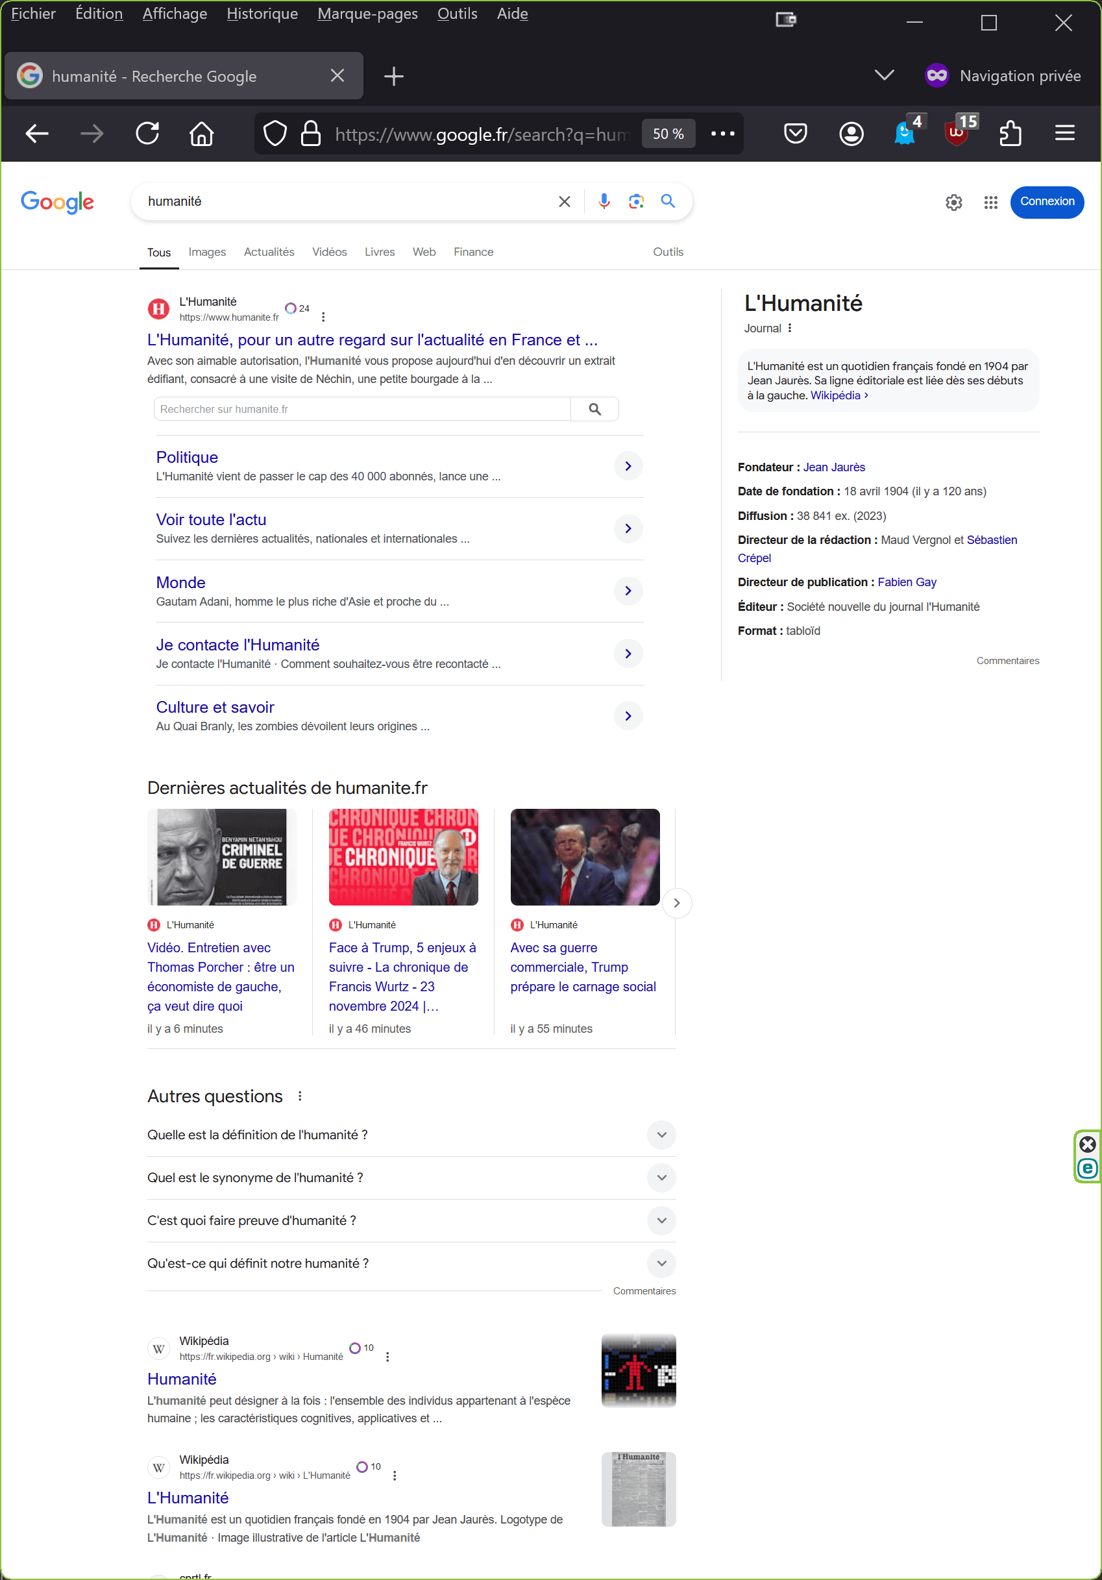This screenshot has height=1580, width=1102.
Task: Go back to the previous page
Action: click(36, 134)
